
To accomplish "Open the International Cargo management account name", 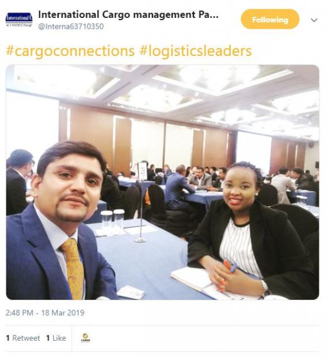I will click(128, 14).
